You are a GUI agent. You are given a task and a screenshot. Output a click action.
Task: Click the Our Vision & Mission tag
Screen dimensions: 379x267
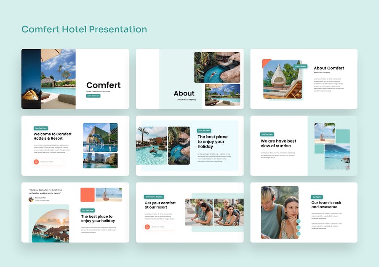(x=154, y=197)
